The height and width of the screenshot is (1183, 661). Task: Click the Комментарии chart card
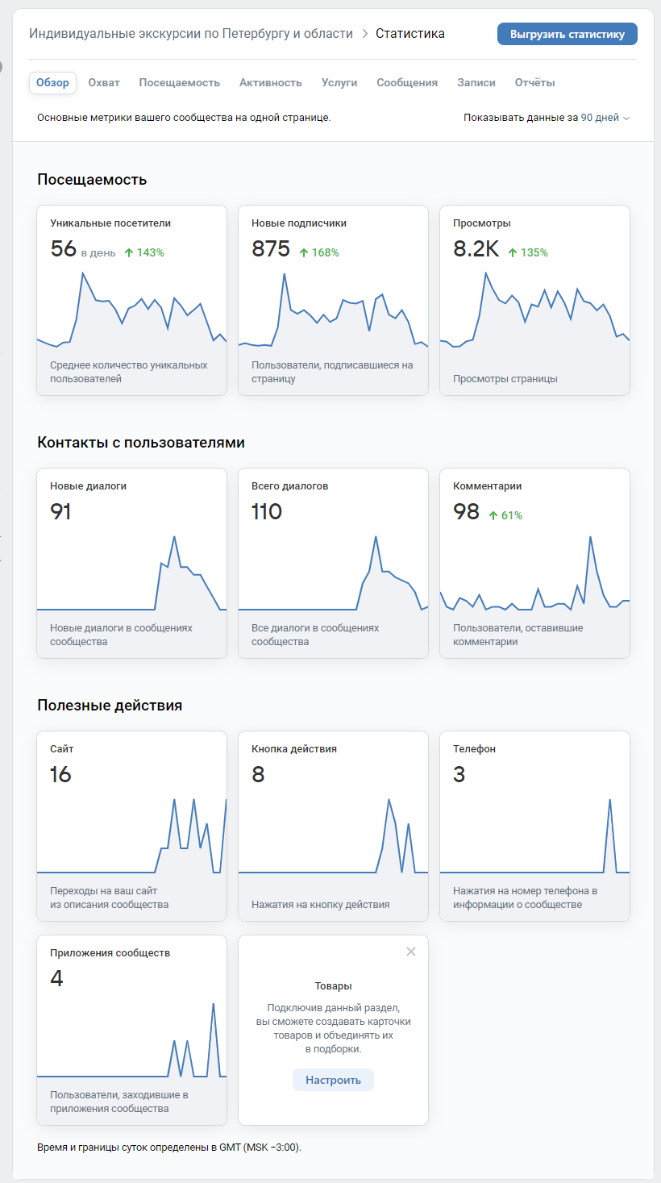534,563
